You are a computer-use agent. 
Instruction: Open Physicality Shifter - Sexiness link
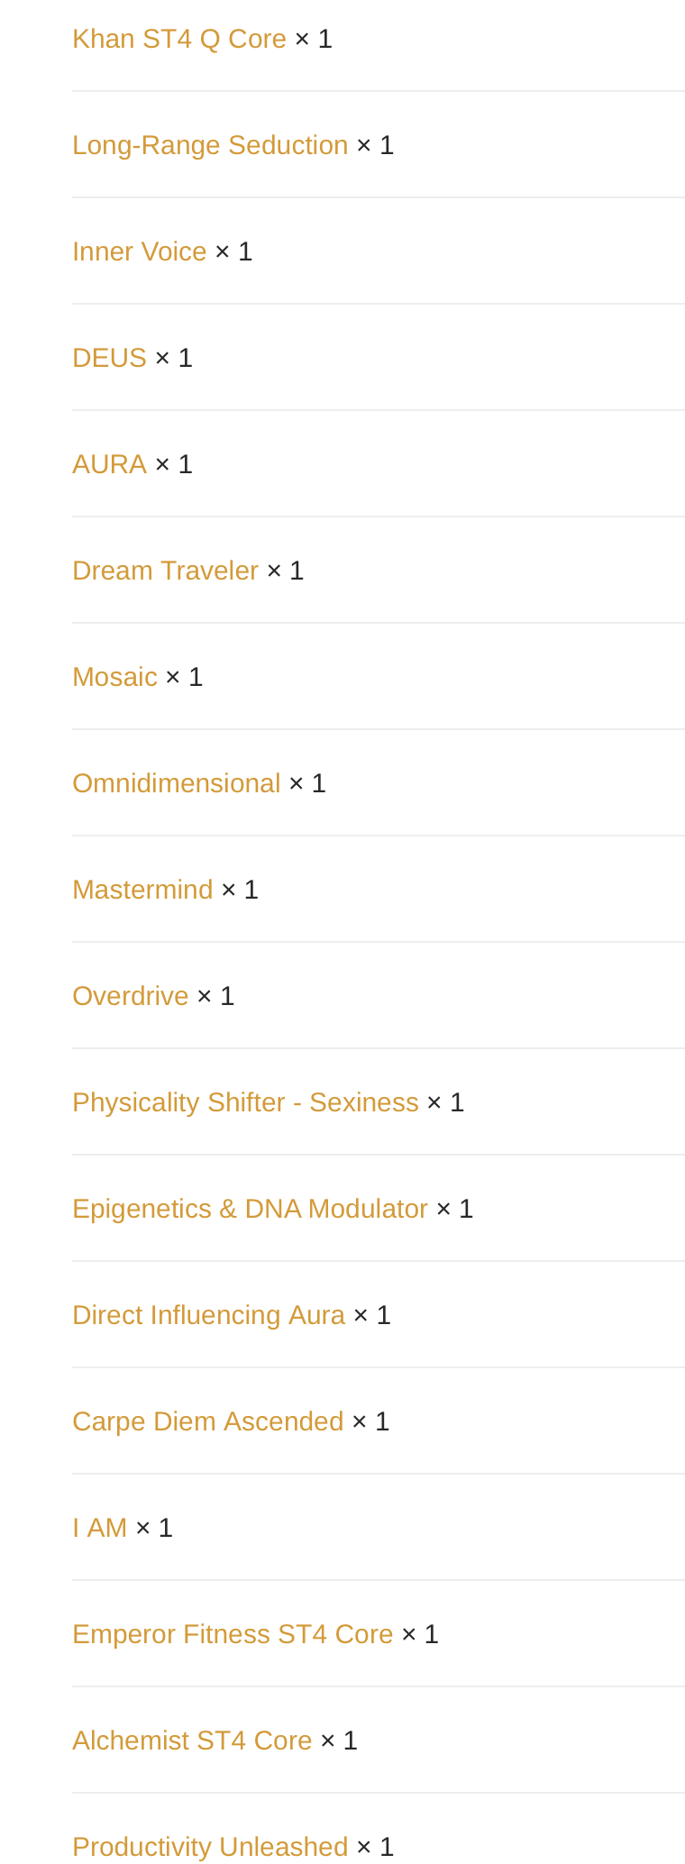click(x=245, y=1102)
